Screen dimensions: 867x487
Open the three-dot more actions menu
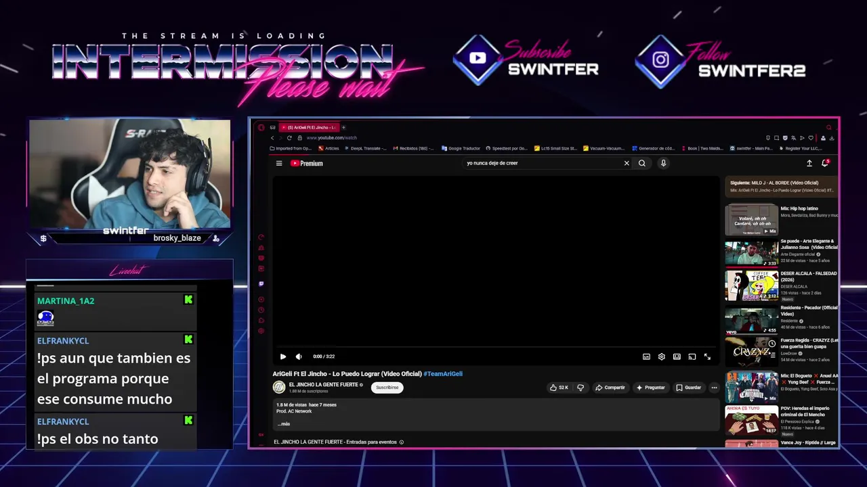point(714,388)
